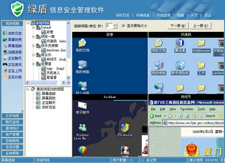The image size is (225, 163).
Task: Open the 正在上网 browsing icon
Action: pos(5,71)
